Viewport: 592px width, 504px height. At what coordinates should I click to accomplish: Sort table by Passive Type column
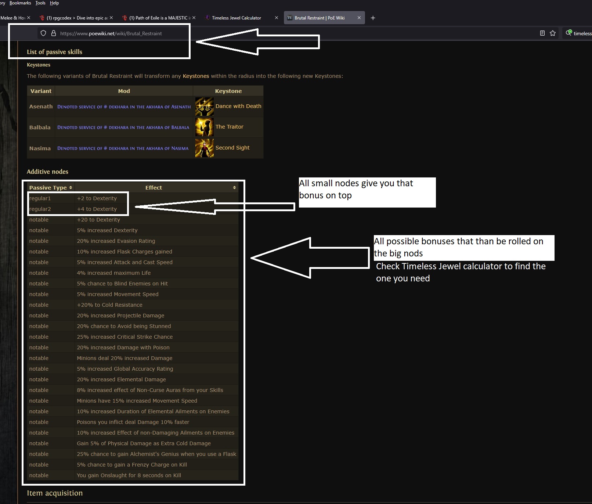pos(51,188)
